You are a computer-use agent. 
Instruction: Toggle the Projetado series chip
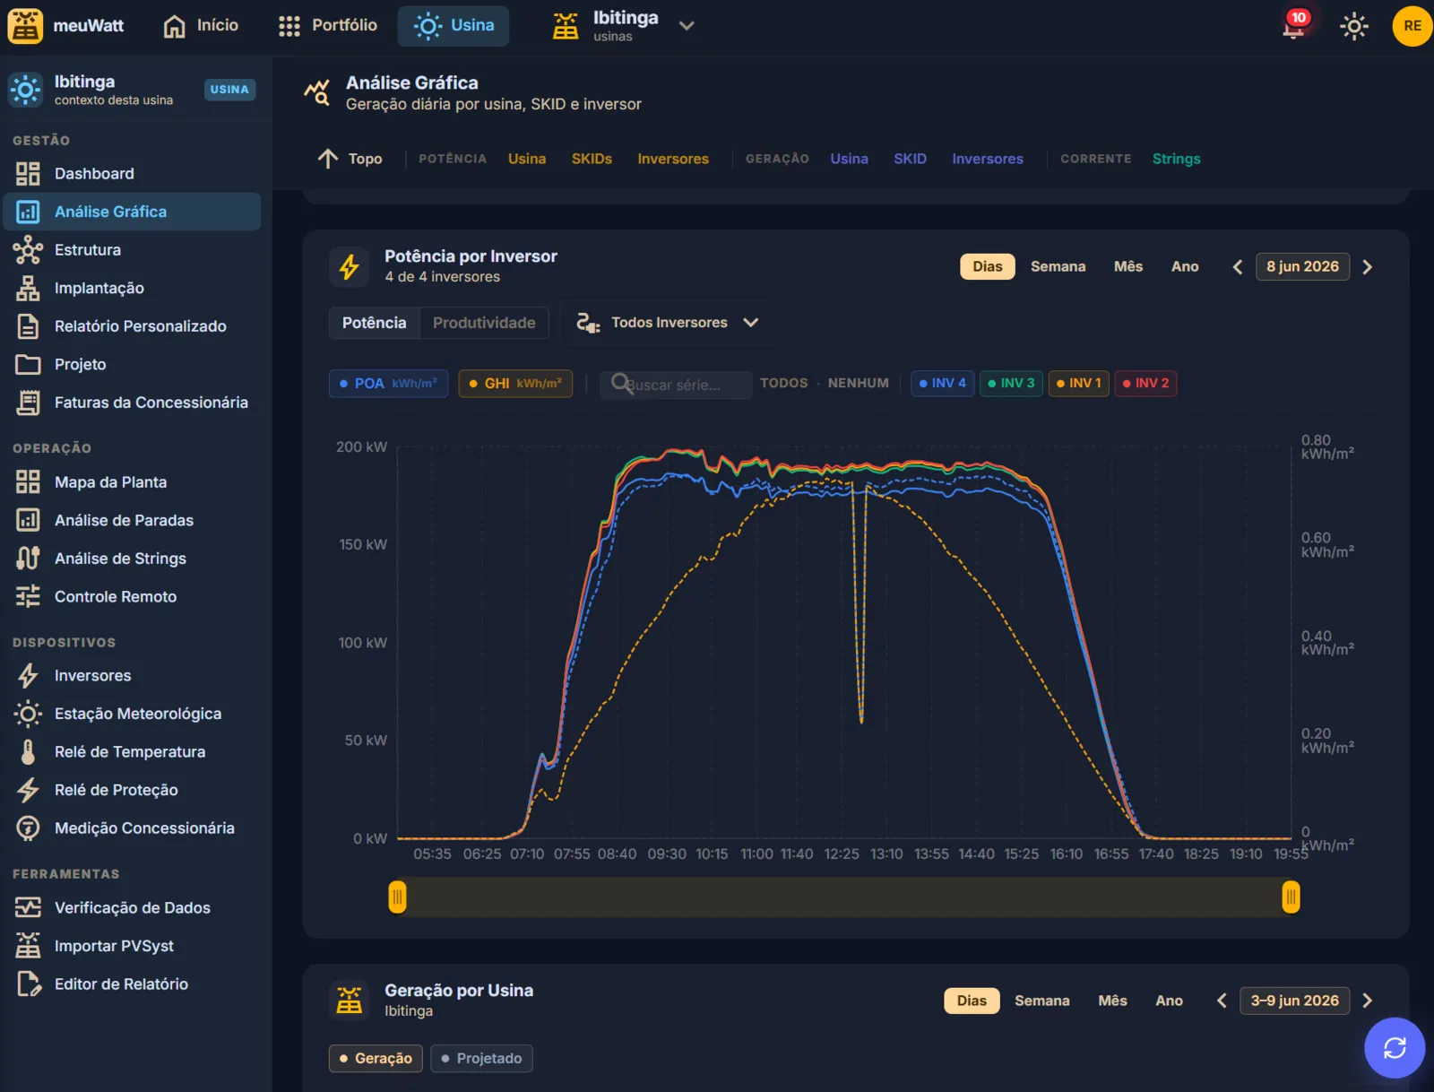point(481,1059)
